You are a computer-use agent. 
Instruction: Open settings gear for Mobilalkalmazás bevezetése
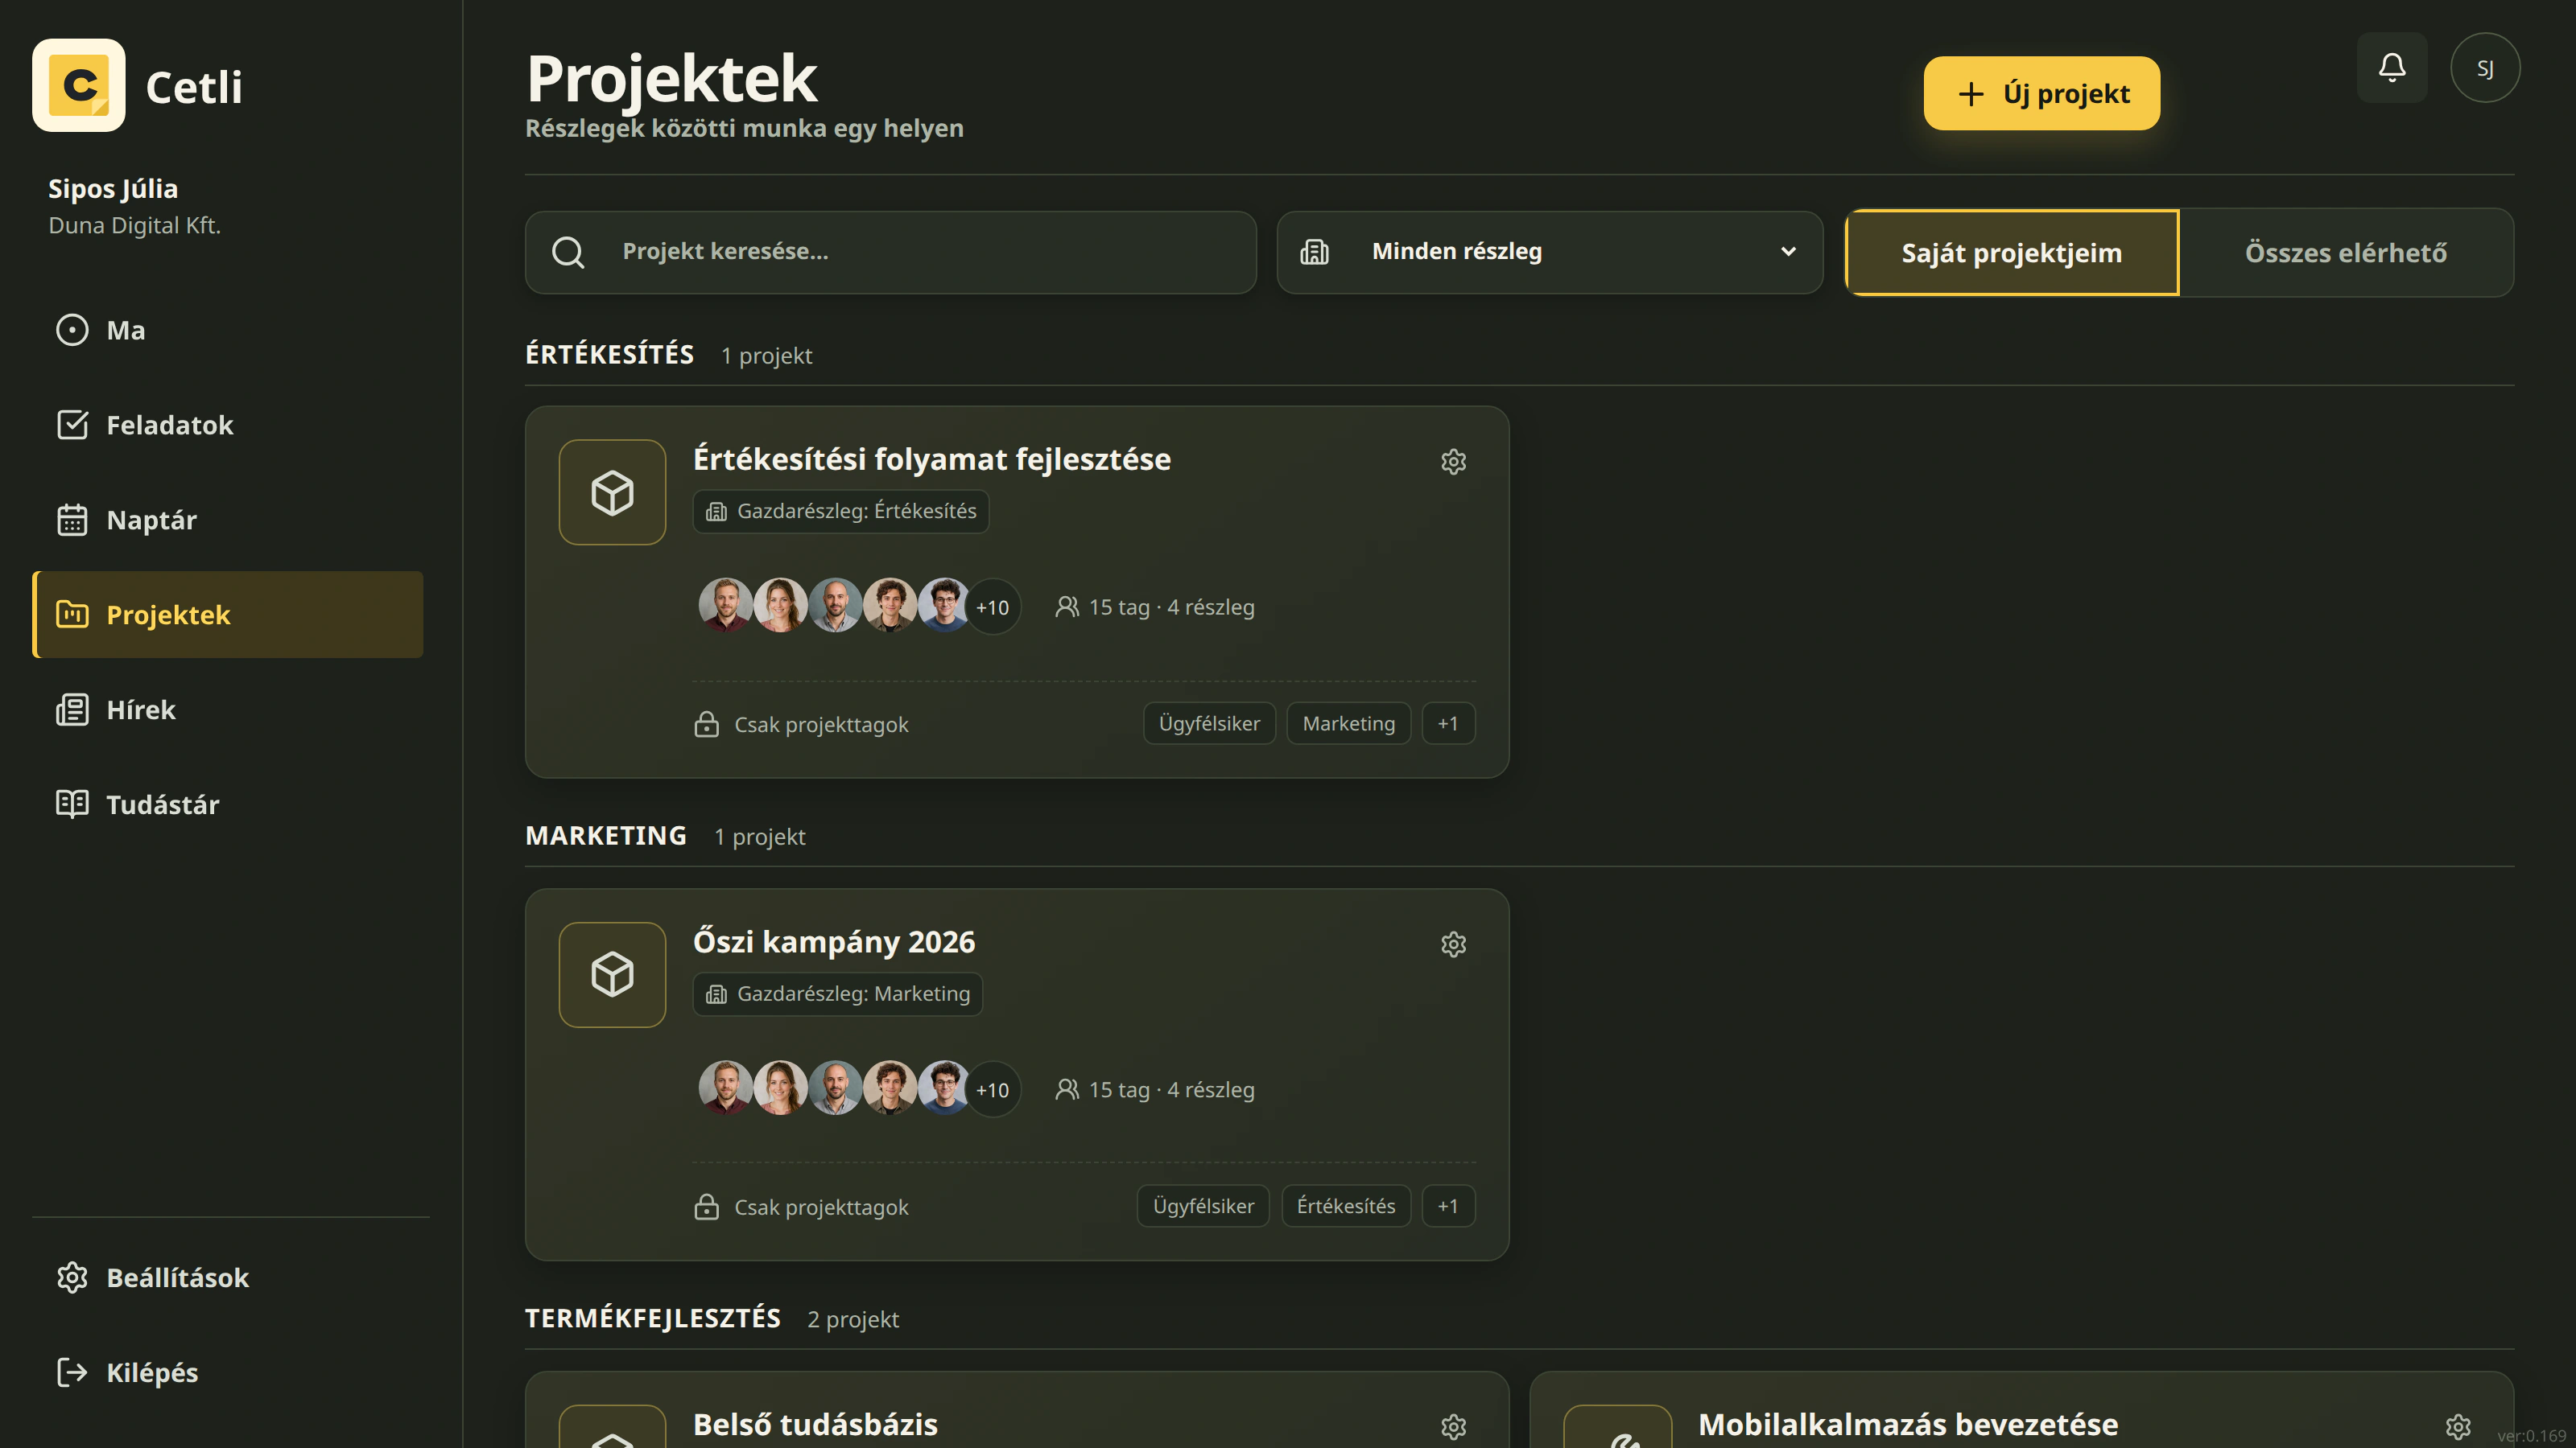coord(2458,1426)
